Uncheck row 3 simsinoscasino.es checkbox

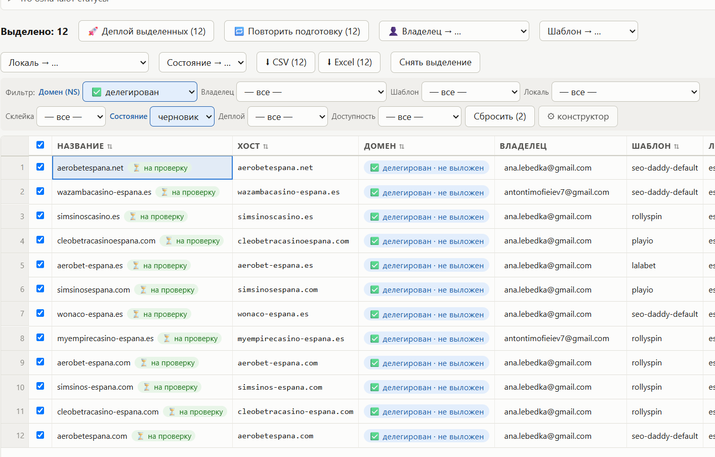pos(40,216)
